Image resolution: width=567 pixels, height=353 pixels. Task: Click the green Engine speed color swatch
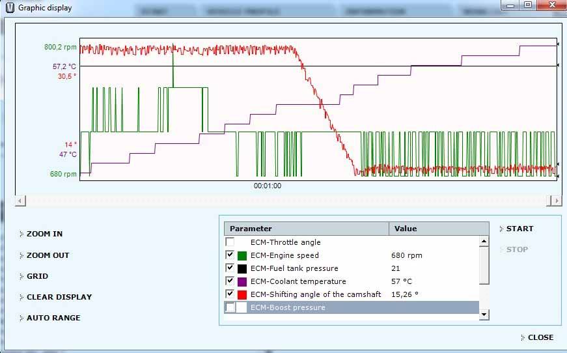coord(242,255)
